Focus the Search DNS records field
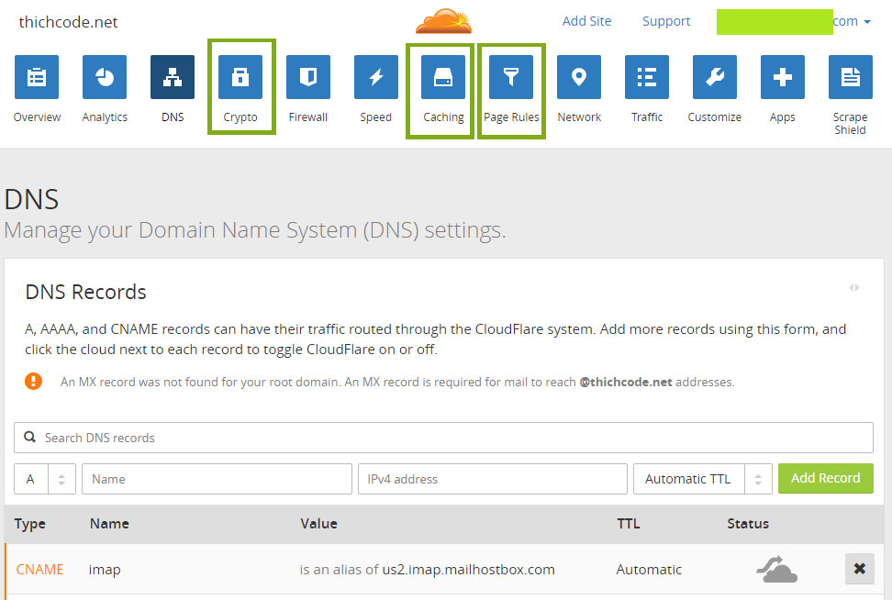The image size is (892, 600). (444, 438)
